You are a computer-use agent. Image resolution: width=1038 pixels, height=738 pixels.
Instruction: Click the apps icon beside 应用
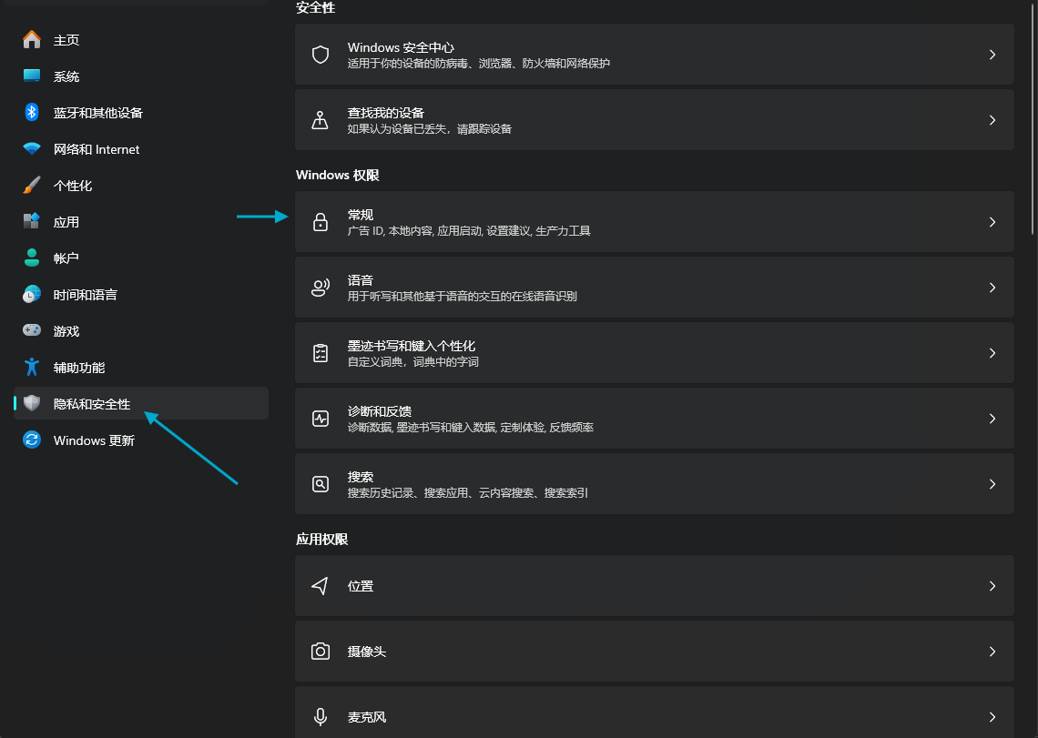point(32,222)
